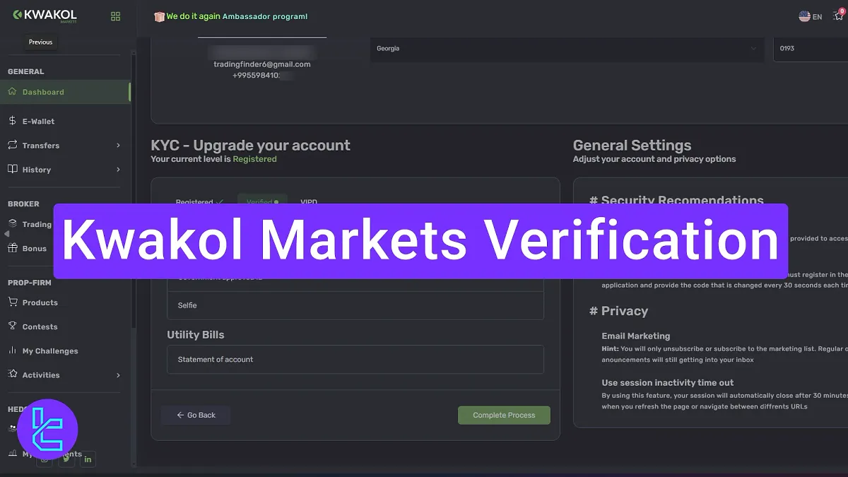848x477 pixels.
Task: Switch to the VIPD level tab
Action: [x=309, y=202]
